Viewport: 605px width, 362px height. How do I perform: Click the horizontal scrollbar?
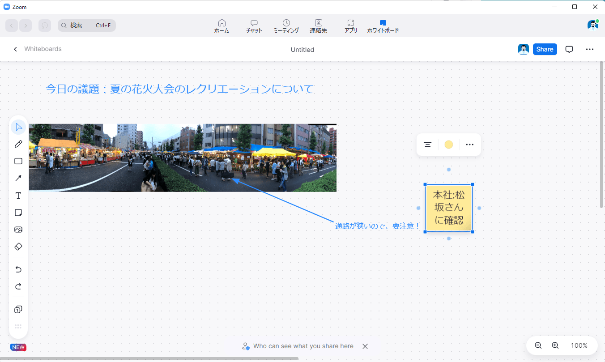click(149, 358)
